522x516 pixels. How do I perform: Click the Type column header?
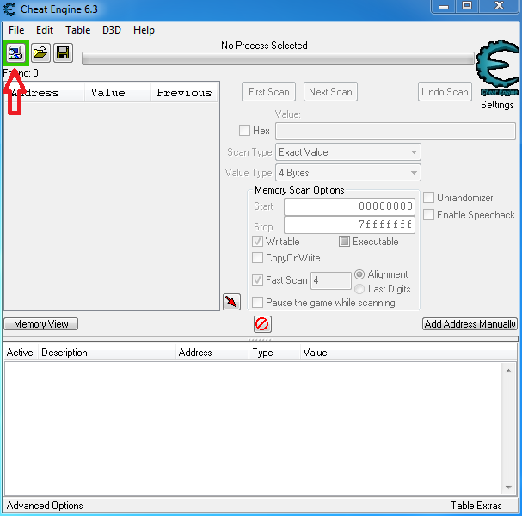tap(274, 353)
